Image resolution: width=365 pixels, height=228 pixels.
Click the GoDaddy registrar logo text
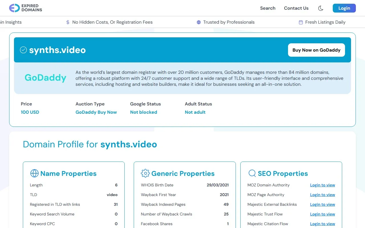point(45,78)
